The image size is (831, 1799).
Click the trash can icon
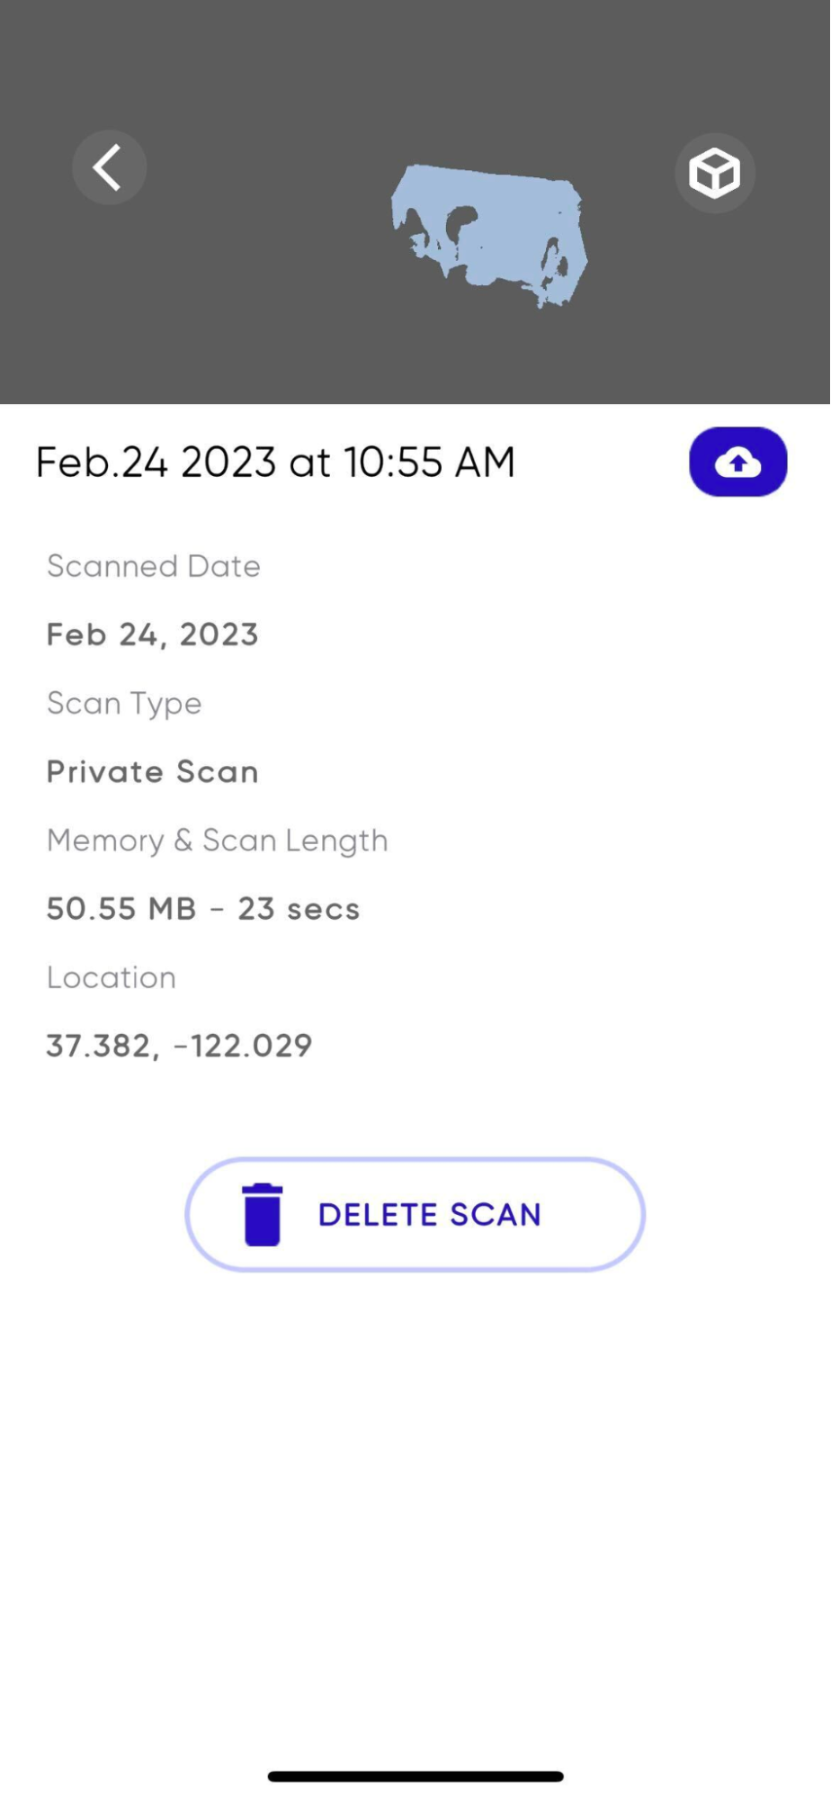[263, 1214]
